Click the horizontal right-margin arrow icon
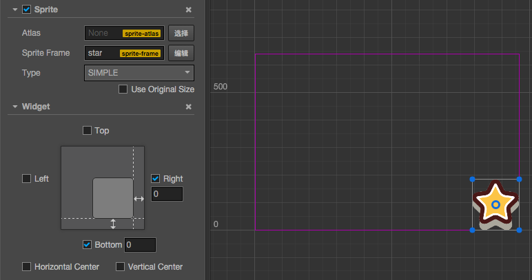 pyautogui.click(x=139, y=198)
